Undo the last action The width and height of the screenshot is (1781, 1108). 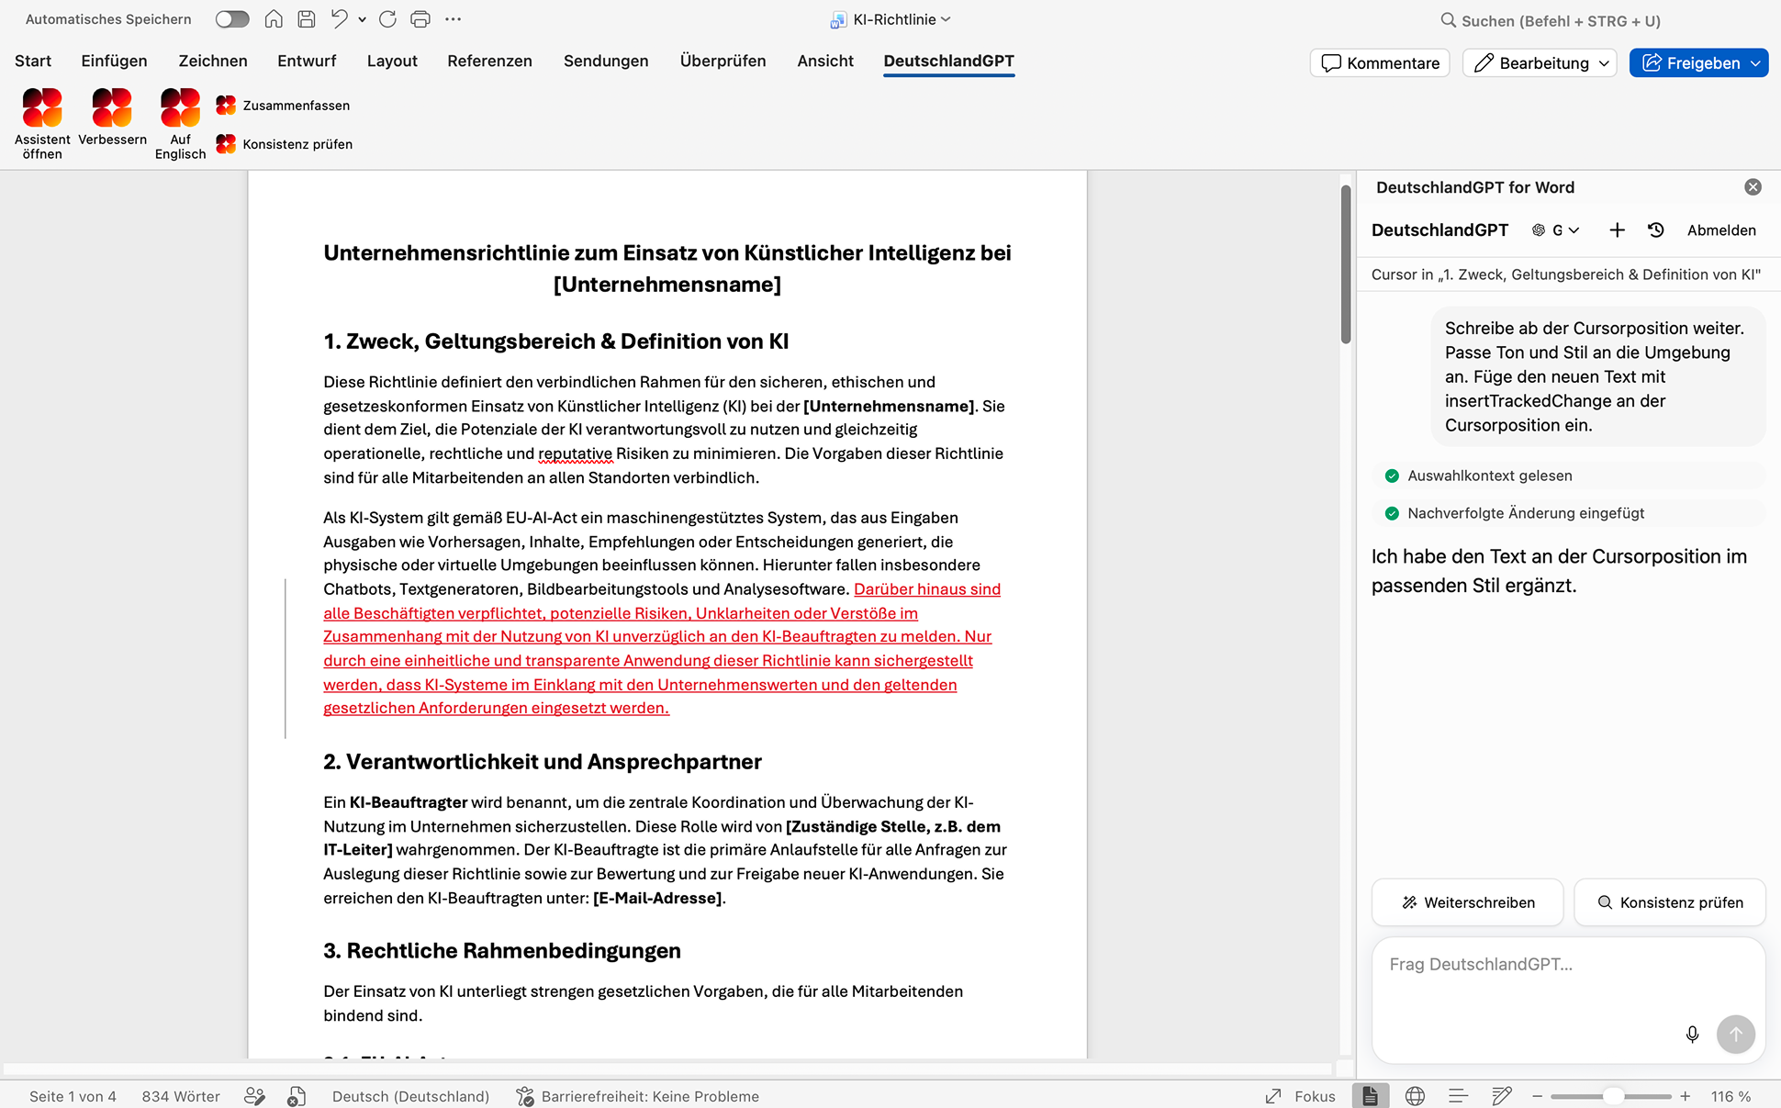tap(340, 19)
